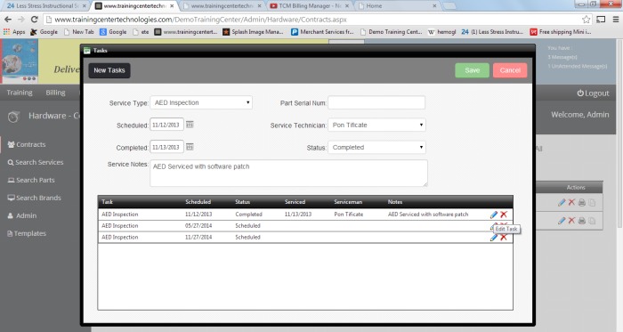Cancel the task dialog
The image size is (623, 332).
pos(510,70)
